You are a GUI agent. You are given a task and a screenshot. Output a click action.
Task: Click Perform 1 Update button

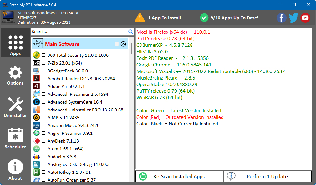coord(268,176)
